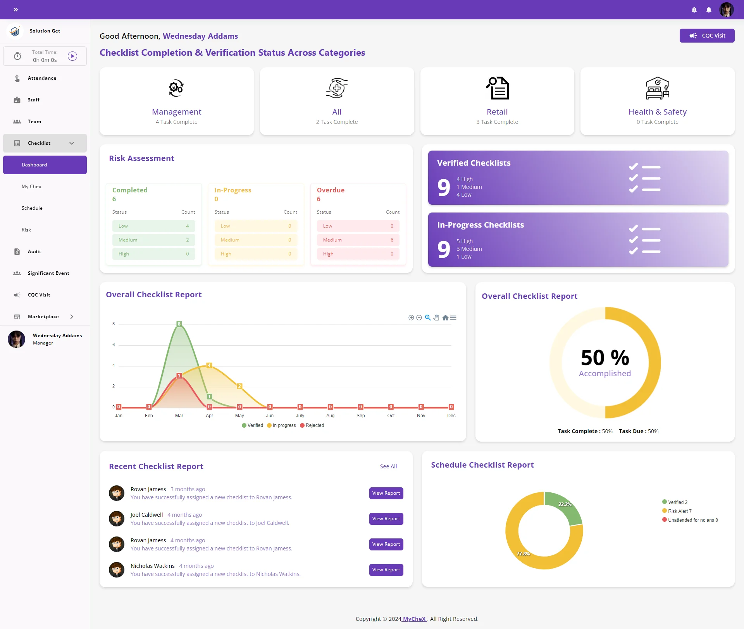Click the chart zoom-out minus icon
Screen dimensions: 744x629
click(419, 318)
